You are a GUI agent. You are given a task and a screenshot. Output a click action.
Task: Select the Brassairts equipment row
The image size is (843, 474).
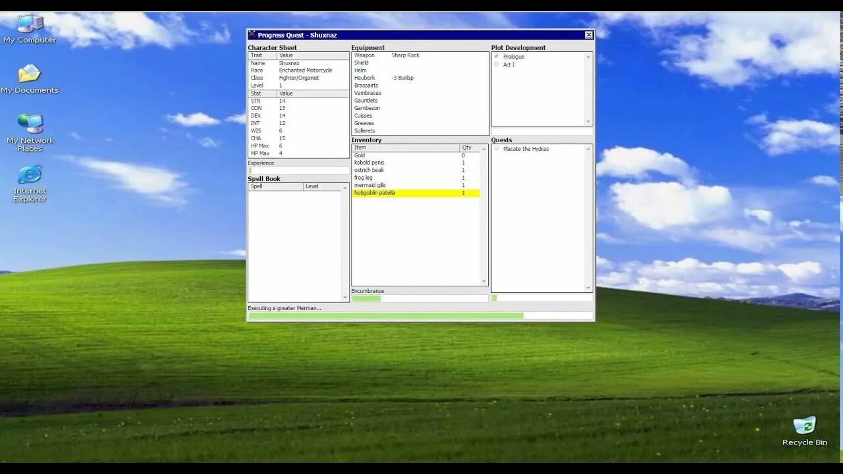point(420,86)
